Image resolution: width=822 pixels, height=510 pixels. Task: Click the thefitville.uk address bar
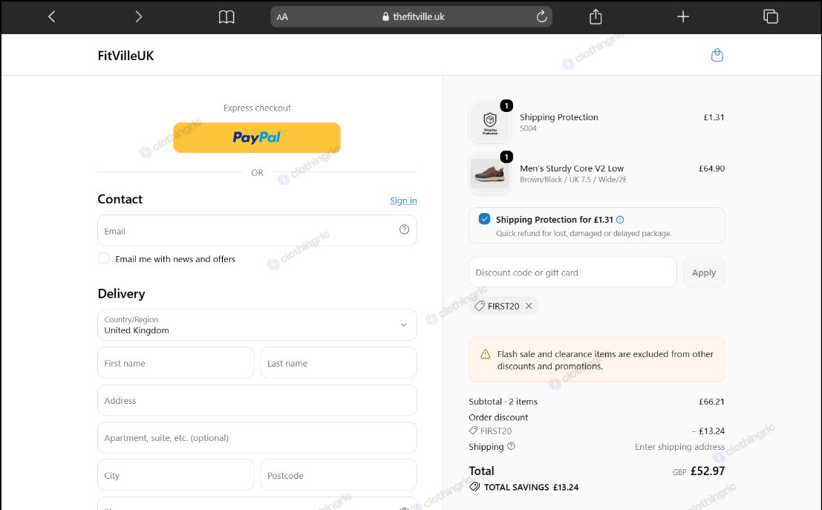[x=411, y=17]
